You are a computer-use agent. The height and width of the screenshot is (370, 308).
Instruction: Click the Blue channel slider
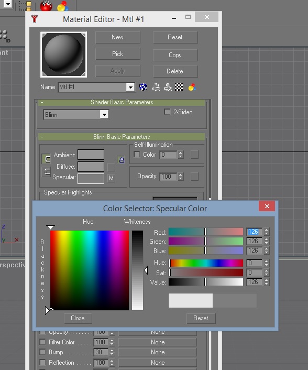click(206, 251)
